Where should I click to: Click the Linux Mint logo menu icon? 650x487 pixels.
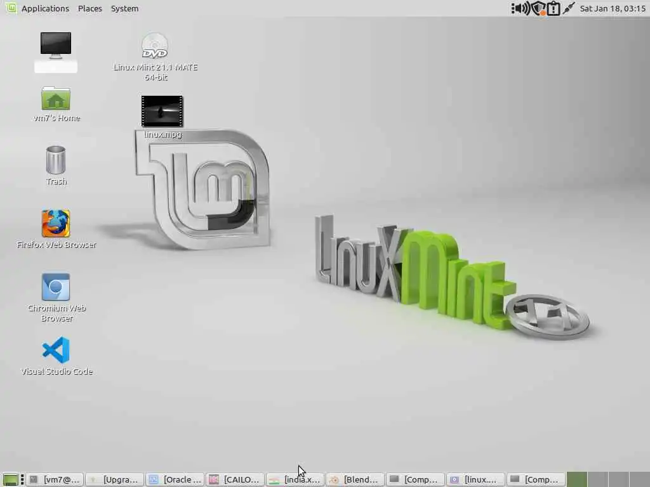(x=11, y=8)
